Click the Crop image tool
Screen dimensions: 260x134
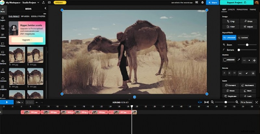pos(230,21)
